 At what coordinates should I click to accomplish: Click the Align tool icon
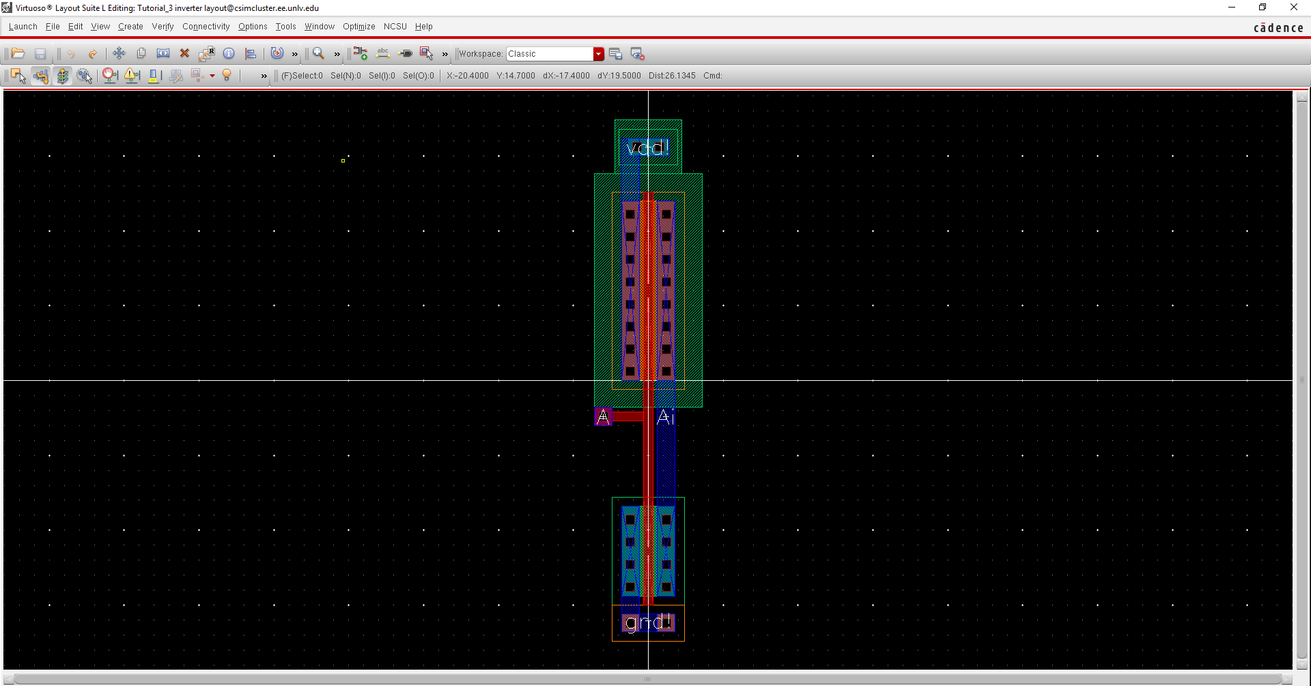coord(251,53)
